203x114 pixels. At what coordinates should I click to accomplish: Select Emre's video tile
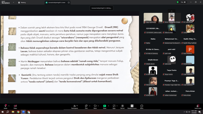172,18
